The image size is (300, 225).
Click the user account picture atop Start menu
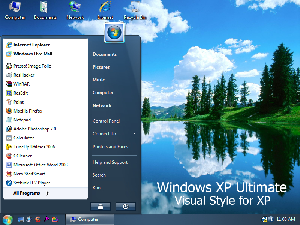pyautogui.click(x=114, y=32)
